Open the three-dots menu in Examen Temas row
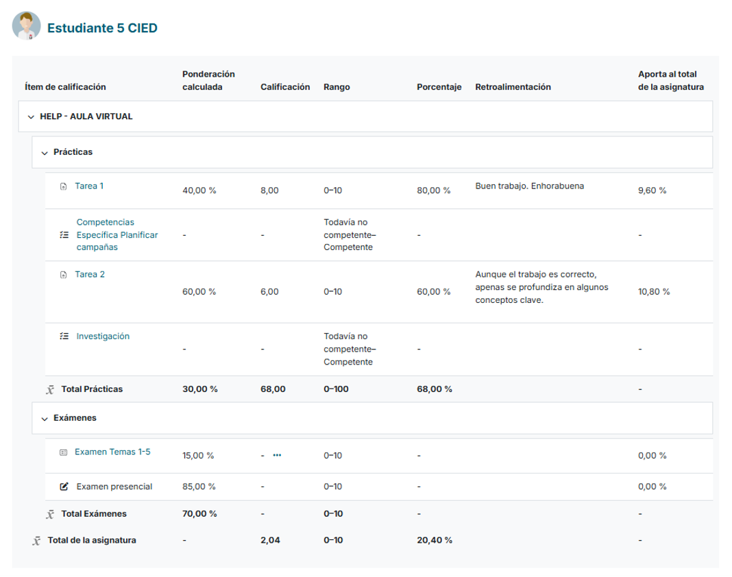Image resolution: width=732 pixels, height=577 pixels. (x=278, y=455)
